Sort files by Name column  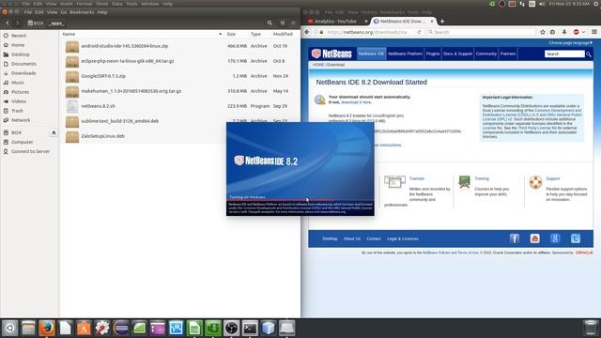[x=69, y=34]
